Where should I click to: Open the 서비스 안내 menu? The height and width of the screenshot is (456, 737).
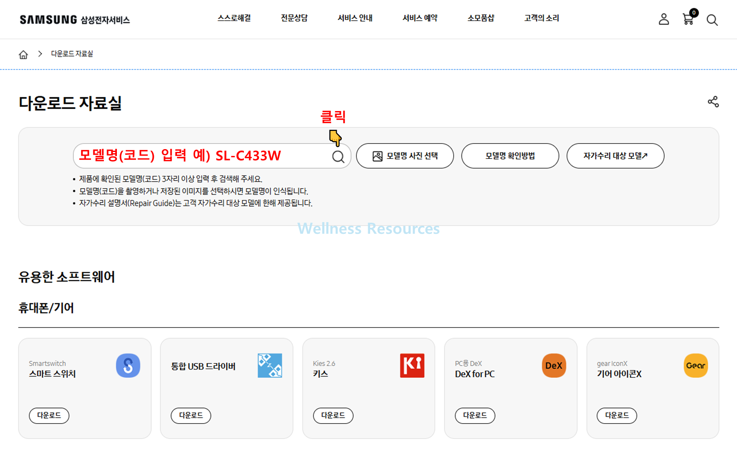[x=355, y=18]
